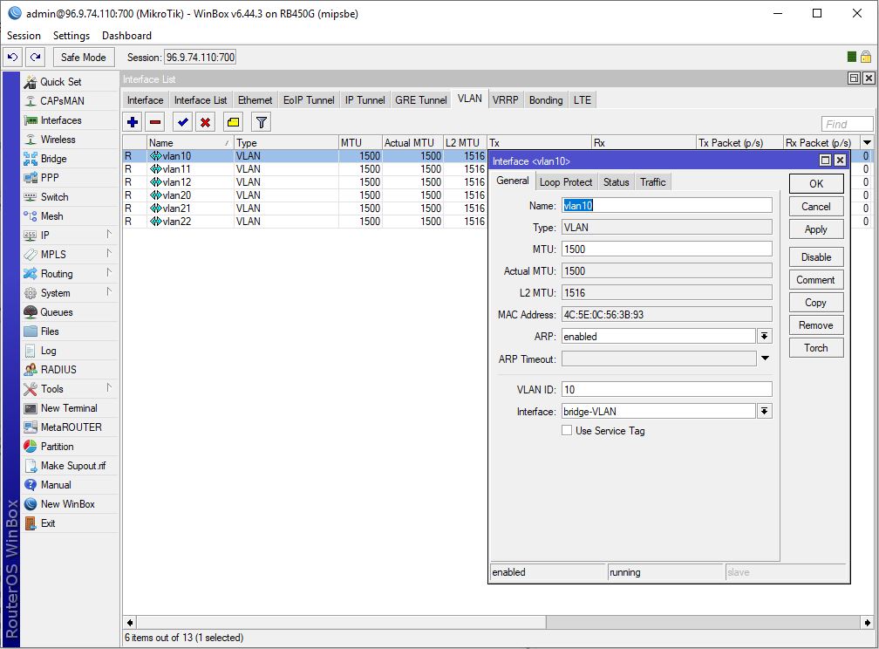Open the column selector dropdown in table header
The width and height of the screenshot is (879, 649).
867,142
